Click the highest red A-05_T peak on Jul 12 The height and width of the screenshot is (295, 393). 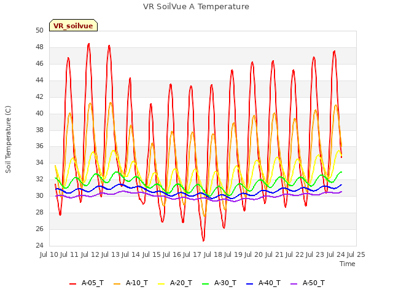pos(88,44)
